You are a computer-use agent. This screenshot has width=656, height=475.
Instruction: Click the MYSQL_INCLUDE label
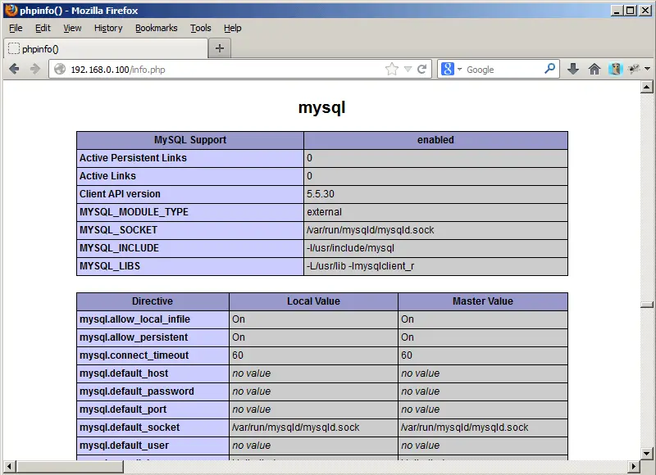pyautogui.click(x=119, y=247)
